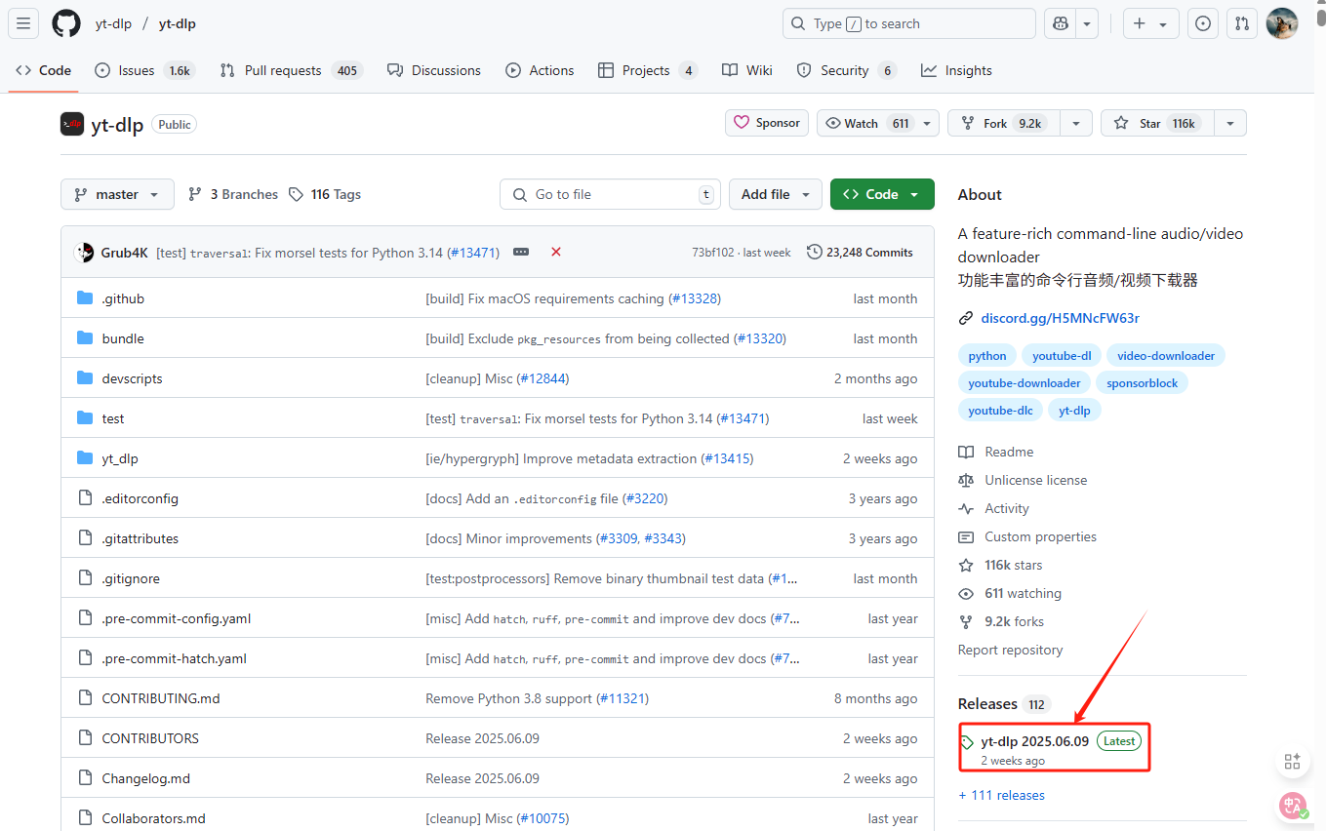
Task: Open the .github folder icon
Action: coord(85,298)
